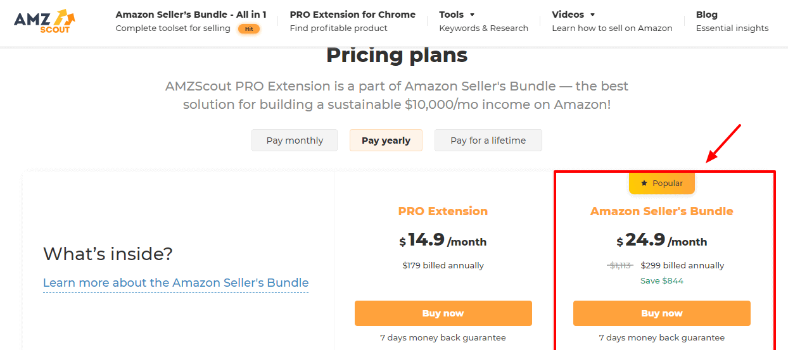788x350 pixels.
Task: Go to the Blog section
Action: 706,15
